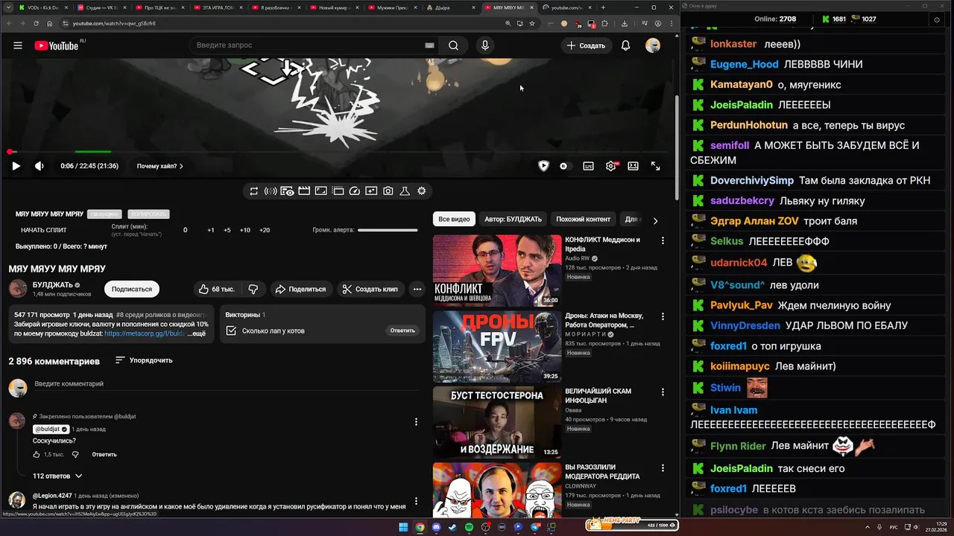This screenshot has width=954, height=536.
Task: Go to the YouTube home logo
Action: [x=57, y=45]
